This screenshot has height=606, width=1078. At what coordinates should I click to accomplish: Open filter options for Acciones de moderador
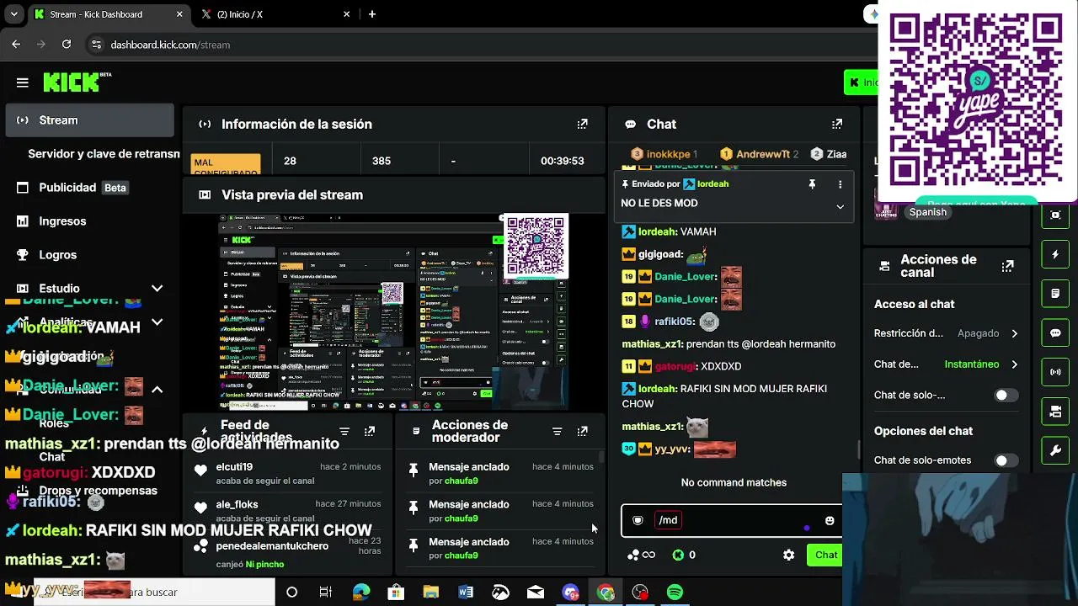(557, 431)
